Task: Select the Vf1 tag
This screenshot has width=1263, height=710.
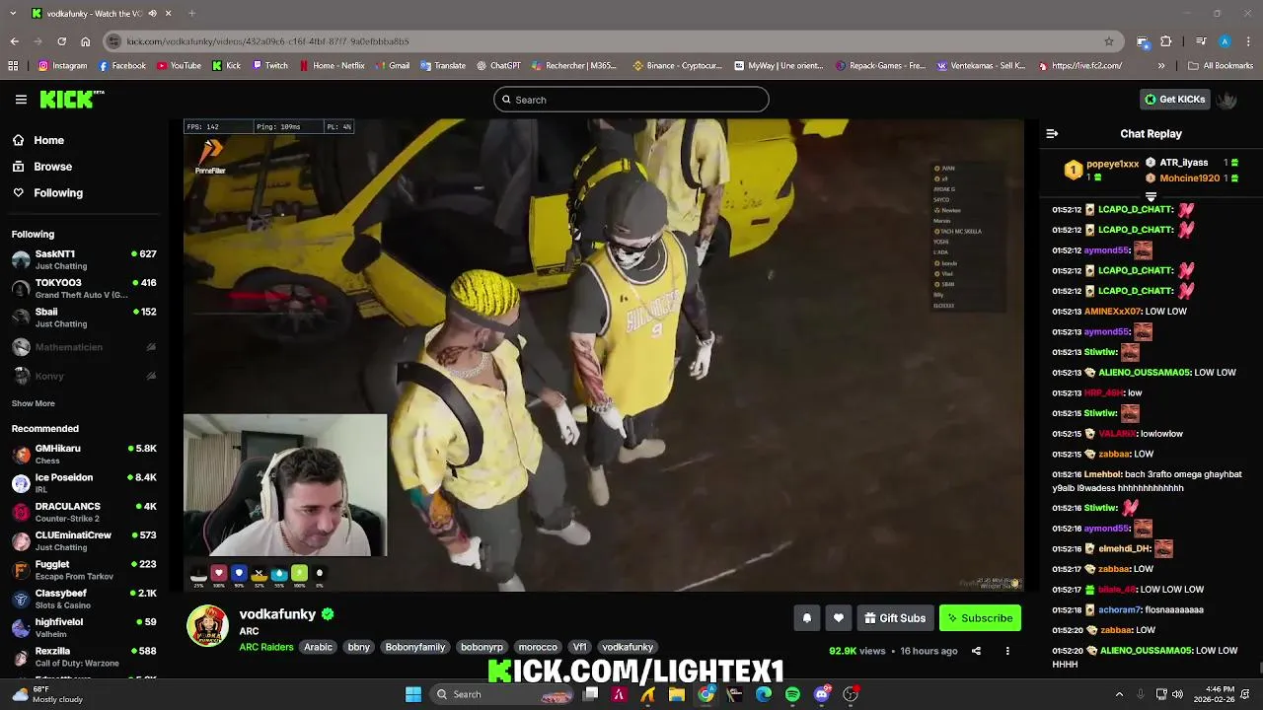Action: click(579, 647)
